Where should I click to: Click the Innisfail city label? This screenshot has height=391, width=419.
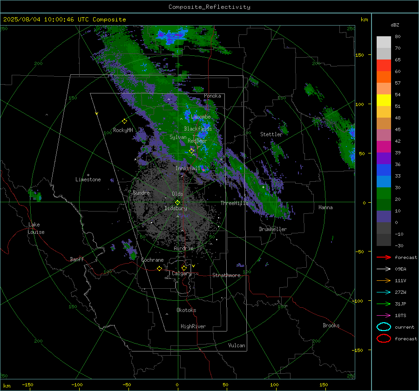click(x=188, y=168)
